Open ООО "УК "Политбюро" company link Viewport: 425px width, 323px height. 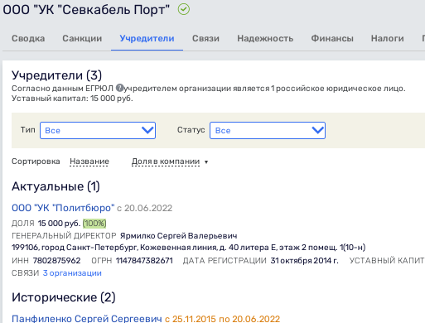coord(63,208)
